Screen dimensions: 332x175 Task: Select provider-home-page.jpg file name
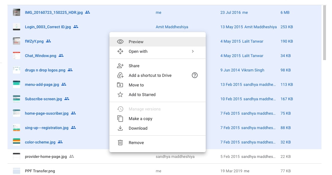[46, 156]
